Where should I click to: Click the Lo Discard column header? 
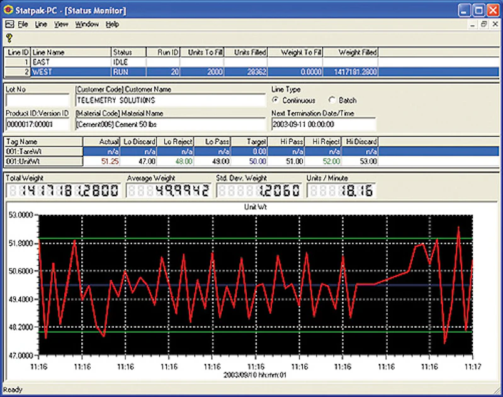point(138,142)
